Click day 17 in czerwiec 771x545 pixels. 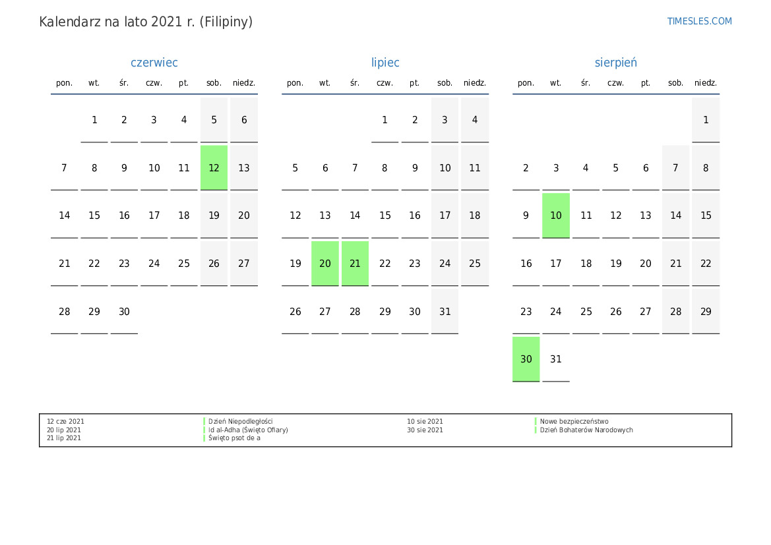(x=154, y=215)
